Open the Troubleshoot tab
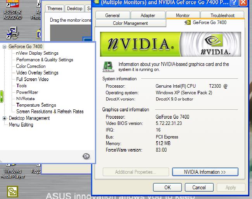The width and height of the screenshot is (252, 199). click(223, 16)
